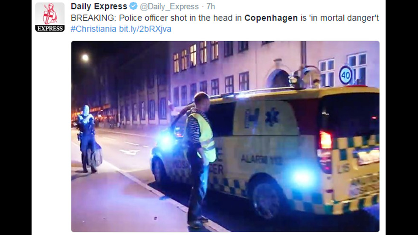
Task: Click the BREAKING tweet text
Action: [x=225, y=18]
